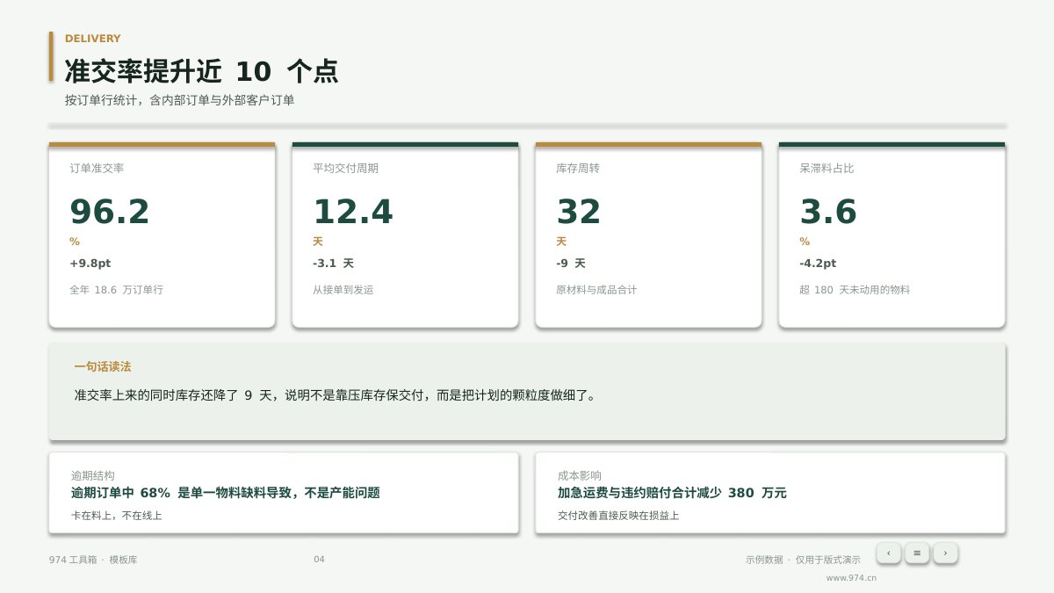Click note 原材料与成品合计
The width and height of the screenshot is (1054, 593).
(597, 289)
